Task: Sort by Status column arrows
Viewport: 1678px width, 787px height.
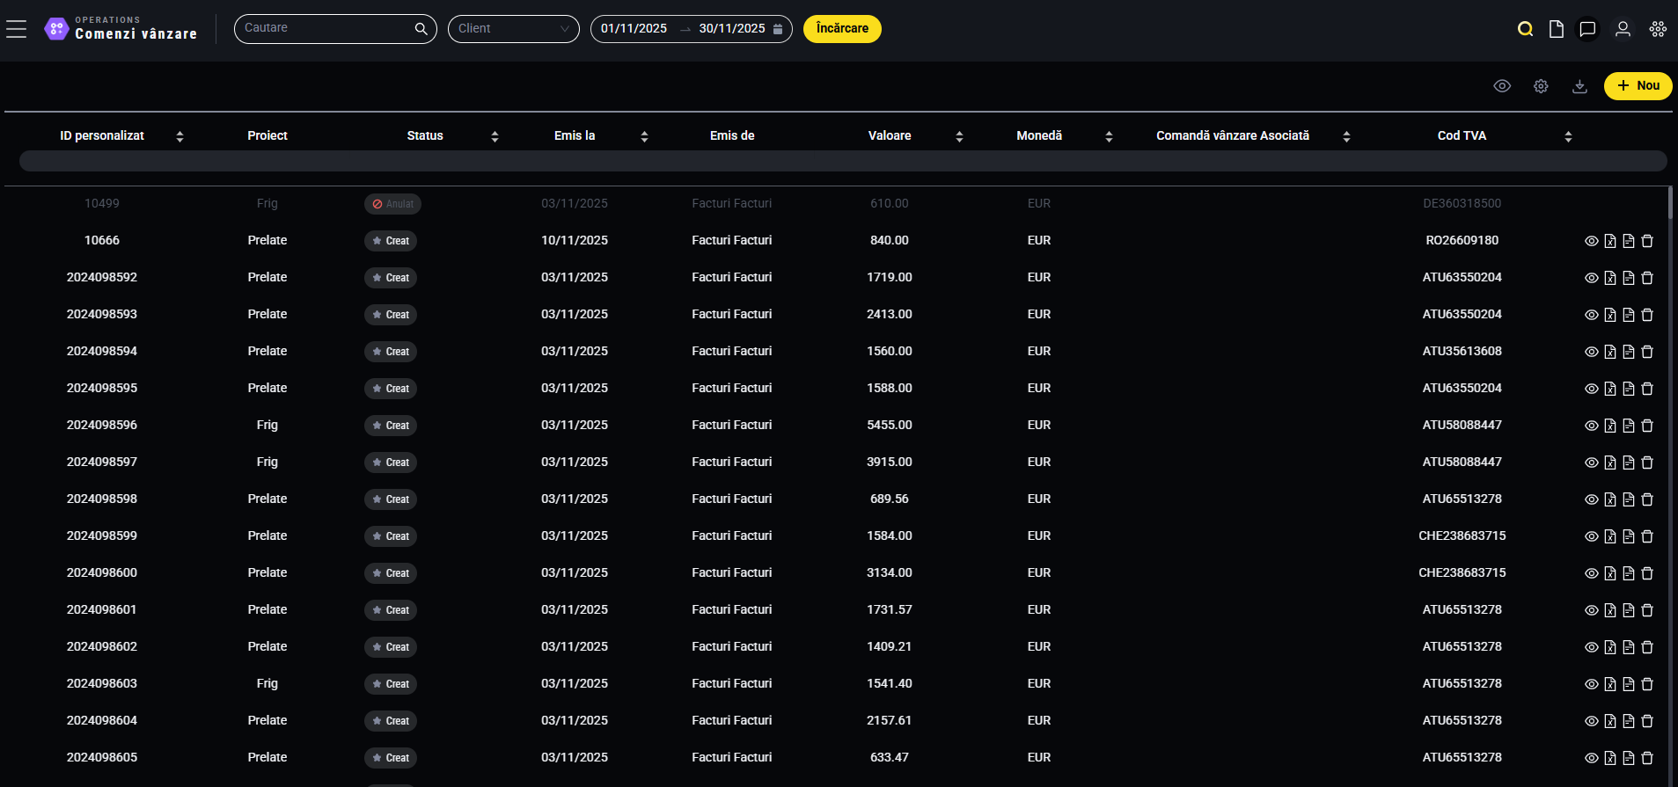Action: point(495,136)
